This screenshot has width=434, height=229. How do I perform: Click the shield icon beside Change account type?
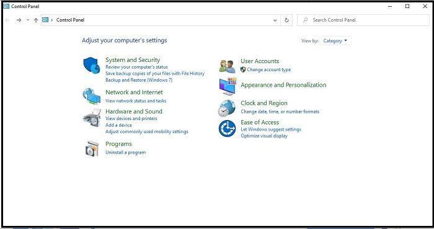[x=243, y=69]
